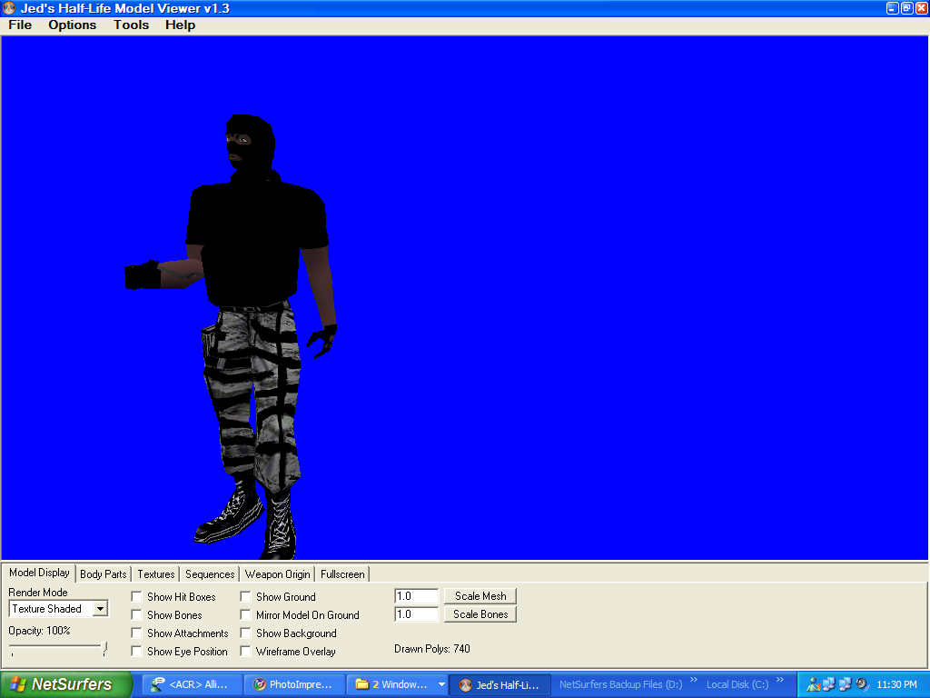Enable Show Hit Boxes checkbox
The width and height of the screenshot is (930, 698).
click(136, 596)
